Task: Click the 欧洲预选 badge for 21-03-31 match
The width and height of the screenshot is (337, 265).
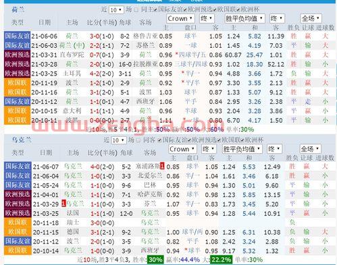Action: (17, 55)
